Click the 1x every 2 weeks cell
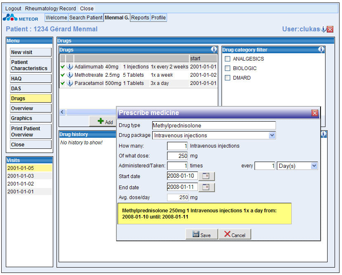Viewport: 342px width, 275px height. [x=169, y=67]
